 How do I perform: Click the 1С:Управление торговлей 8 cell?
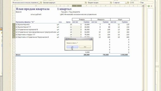(27, 30)
